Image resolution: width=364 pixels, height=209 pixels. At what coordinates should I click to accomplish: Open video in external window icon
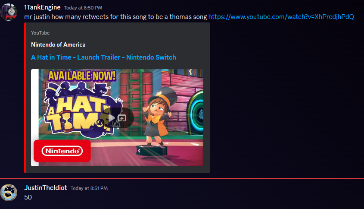[122, 118]
